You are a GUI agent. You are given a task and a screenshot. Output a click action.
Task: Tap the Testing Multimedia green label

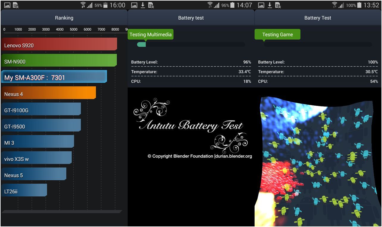pos(151,35)
